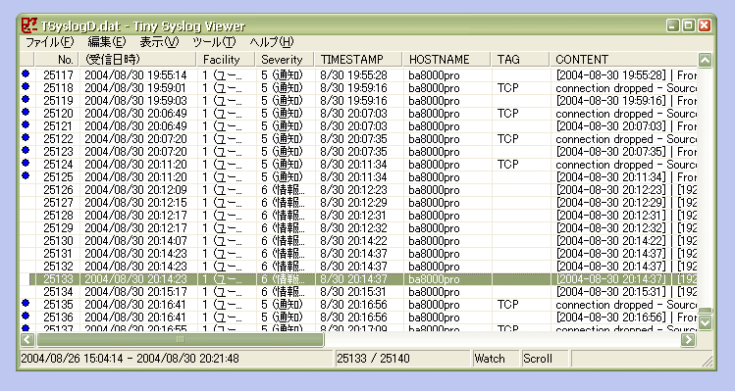Click the blue marker on row 25136
The image size is (735, 391).
click(x=26, y=316)
